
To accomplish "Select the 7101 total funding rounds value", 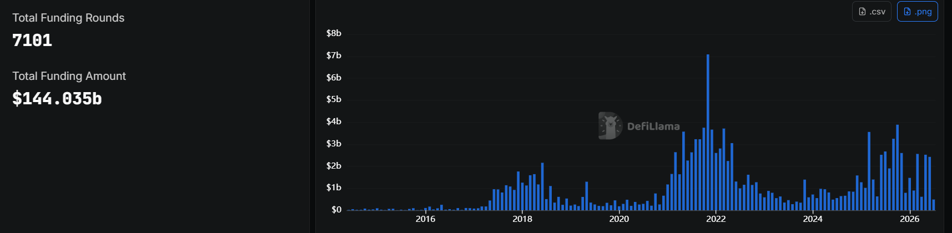I will tap(32, 40).
